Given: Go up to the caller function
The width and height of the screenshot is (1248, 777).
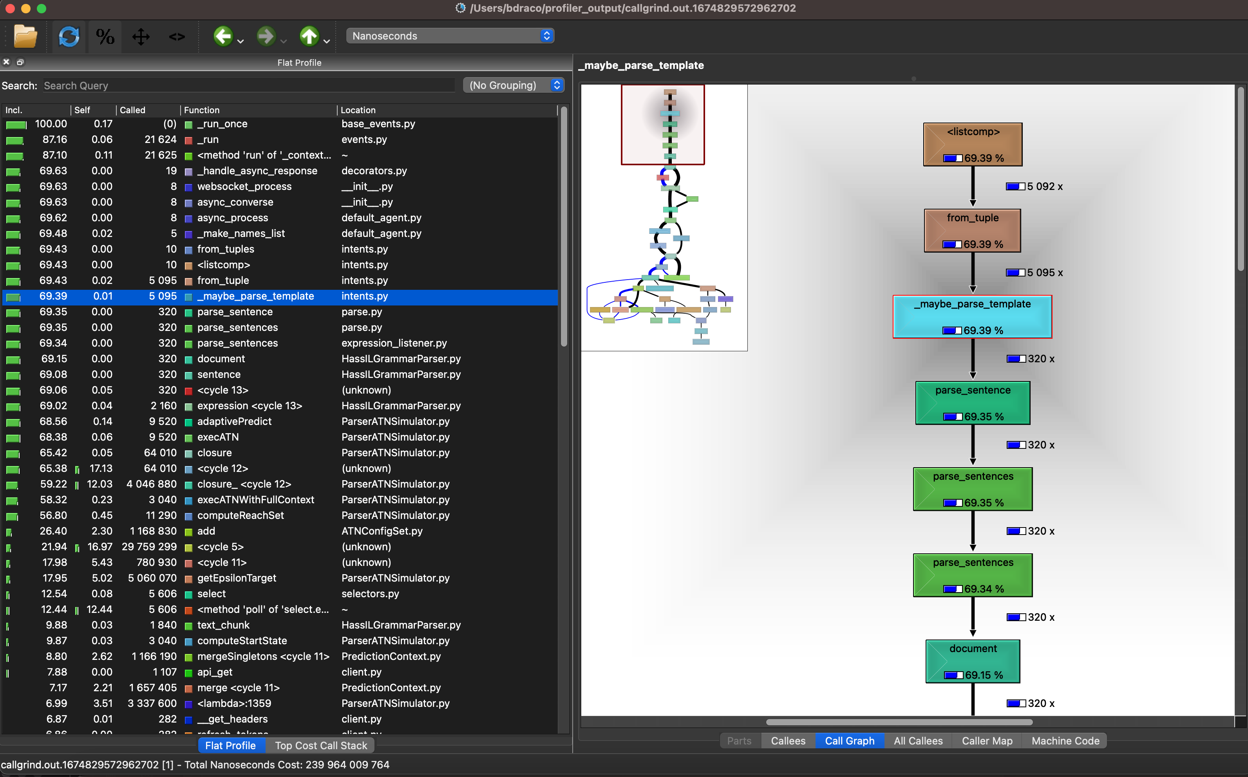Looking at the screenshot, I should click(x=309, y=36).
